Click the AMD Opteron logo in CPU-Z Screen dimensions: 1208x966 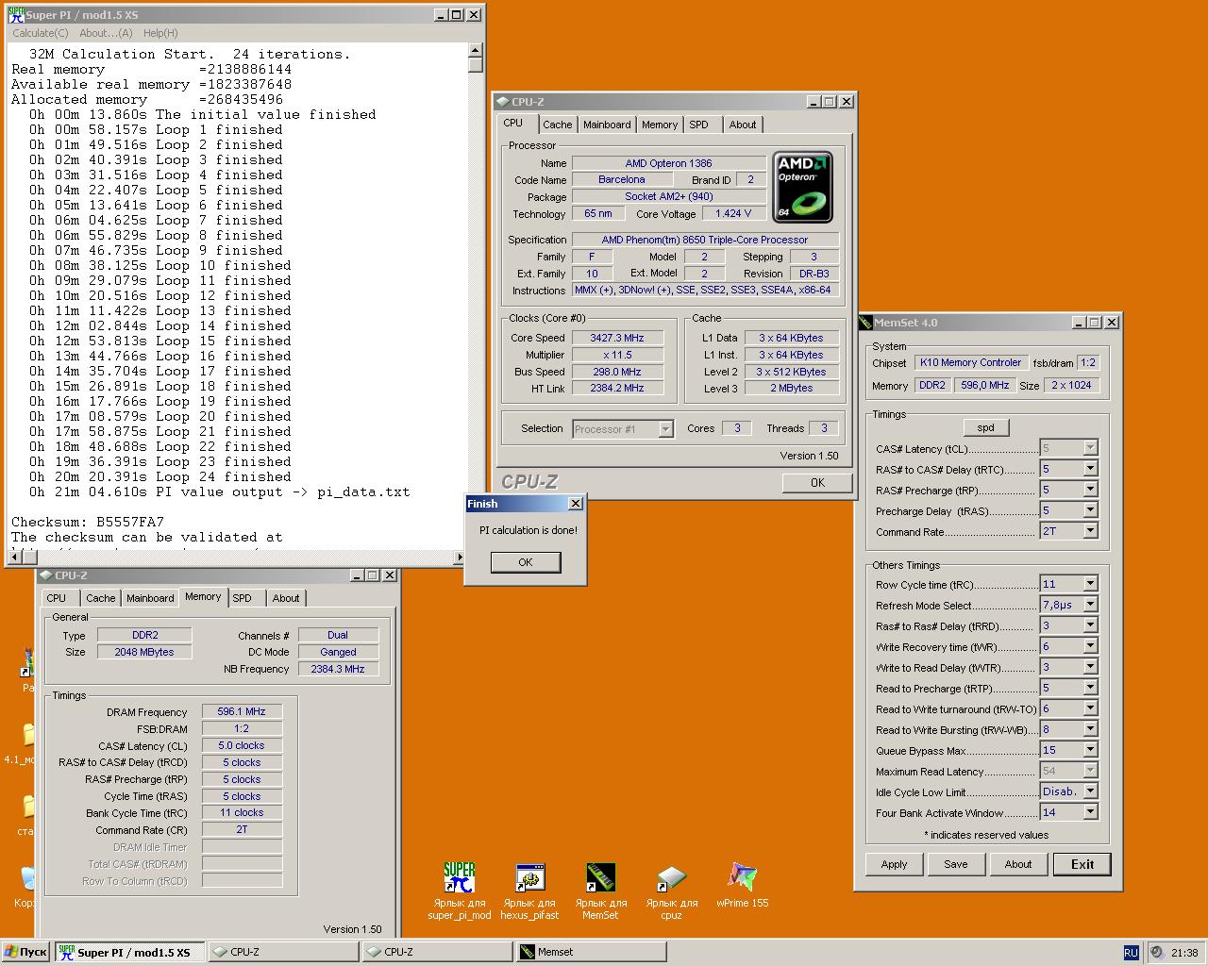[x=802, y=187]
